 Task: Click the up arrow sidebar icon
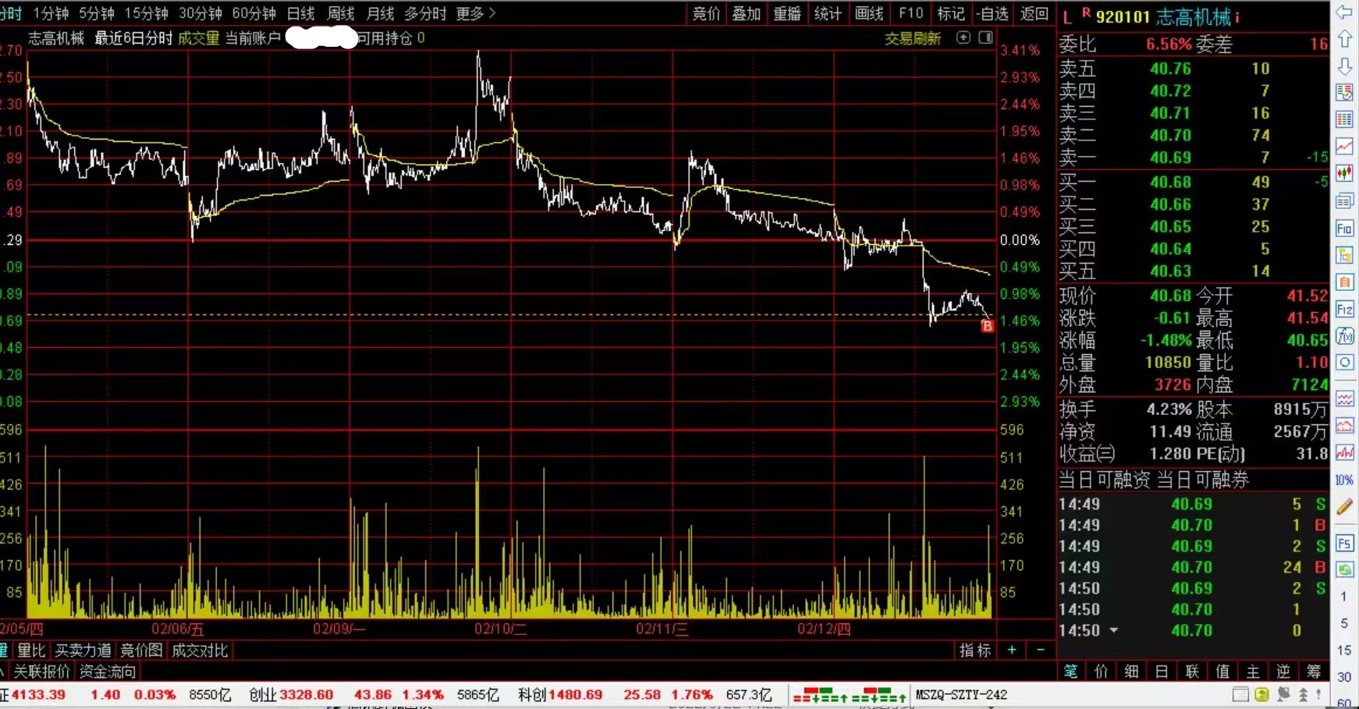1344,39
